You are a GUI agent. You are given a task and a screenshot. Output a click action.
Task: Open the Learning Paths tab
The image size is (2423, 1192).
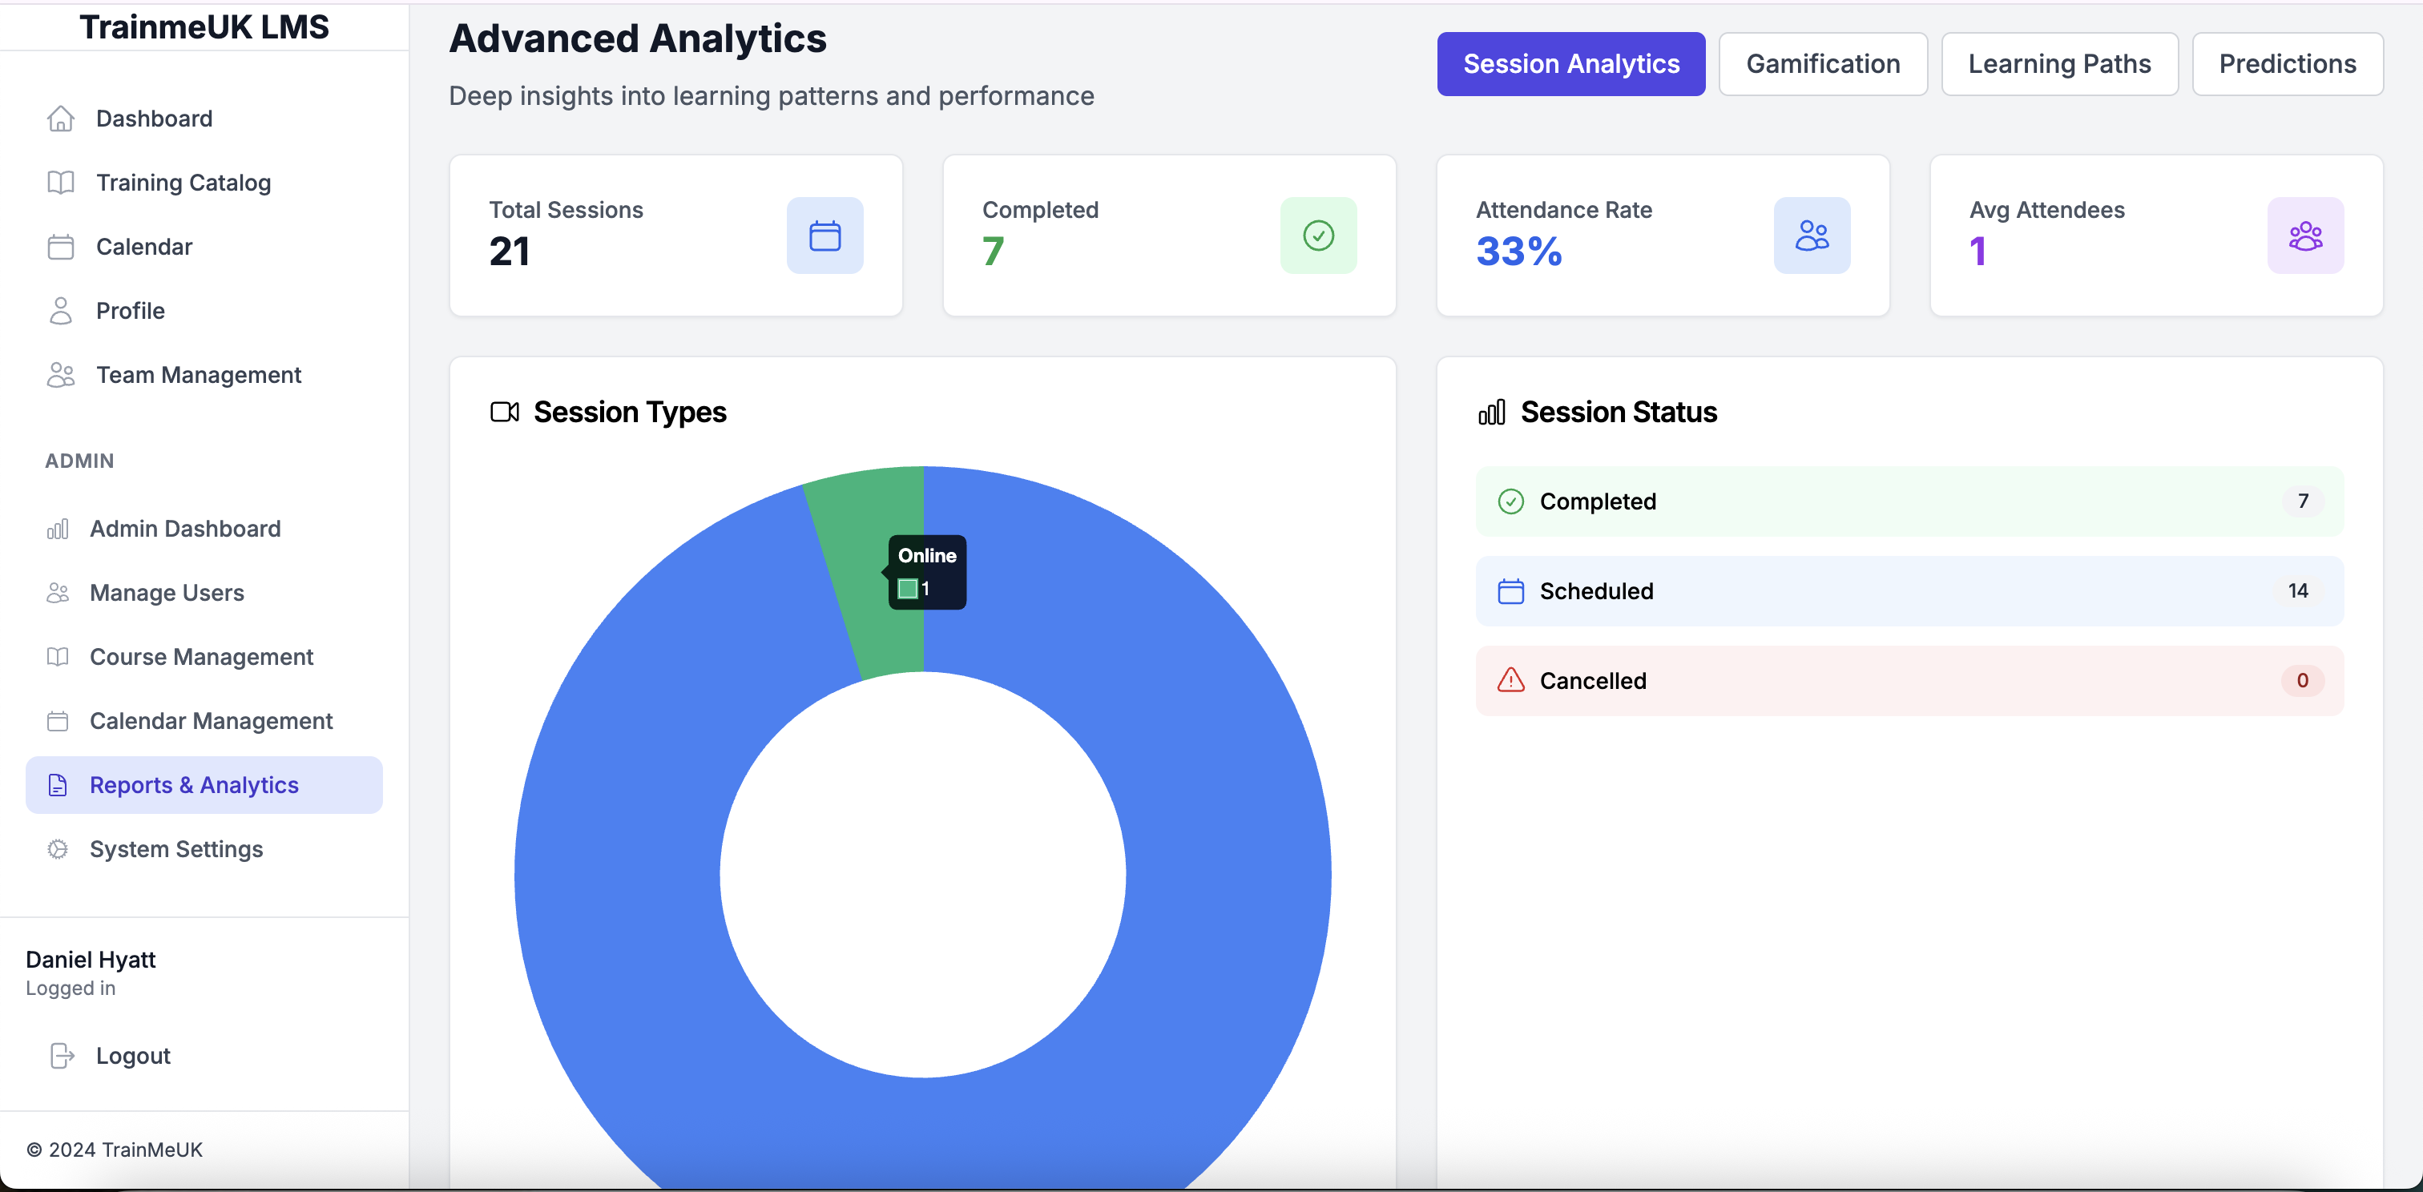[x=2059, y=64]
